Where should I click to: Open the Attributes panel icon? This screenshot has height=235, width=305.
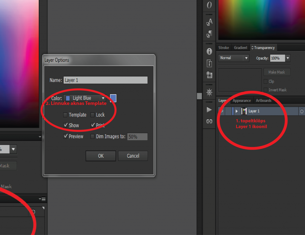[209, 75]
